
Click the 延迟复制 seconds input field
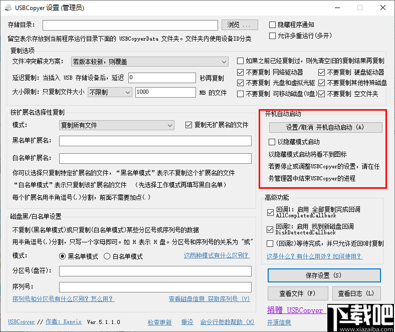(x=162, y=78)
